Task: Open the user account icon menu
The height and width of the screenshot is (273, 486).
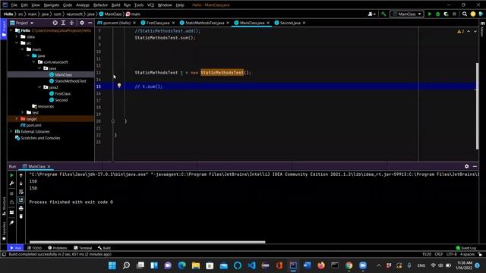Action: 371,14
